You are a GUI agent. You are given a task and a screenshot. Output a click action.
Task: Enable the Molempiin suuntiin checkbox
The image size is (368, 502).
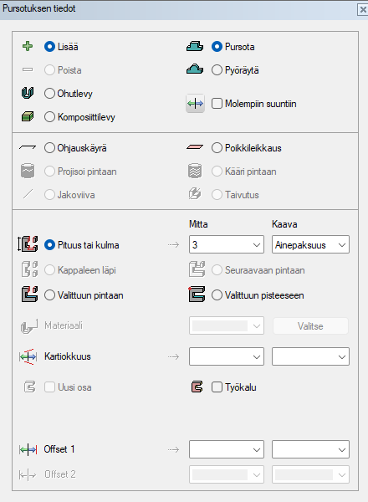tap(217, 104)
